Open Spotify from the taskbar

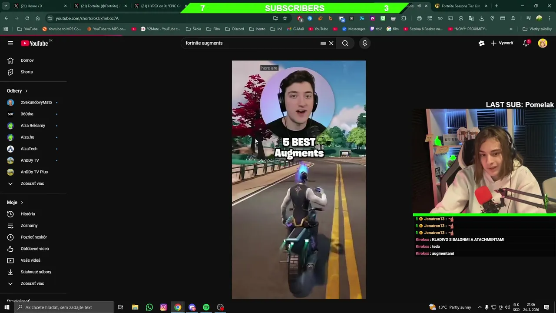(x=206, y=307)
